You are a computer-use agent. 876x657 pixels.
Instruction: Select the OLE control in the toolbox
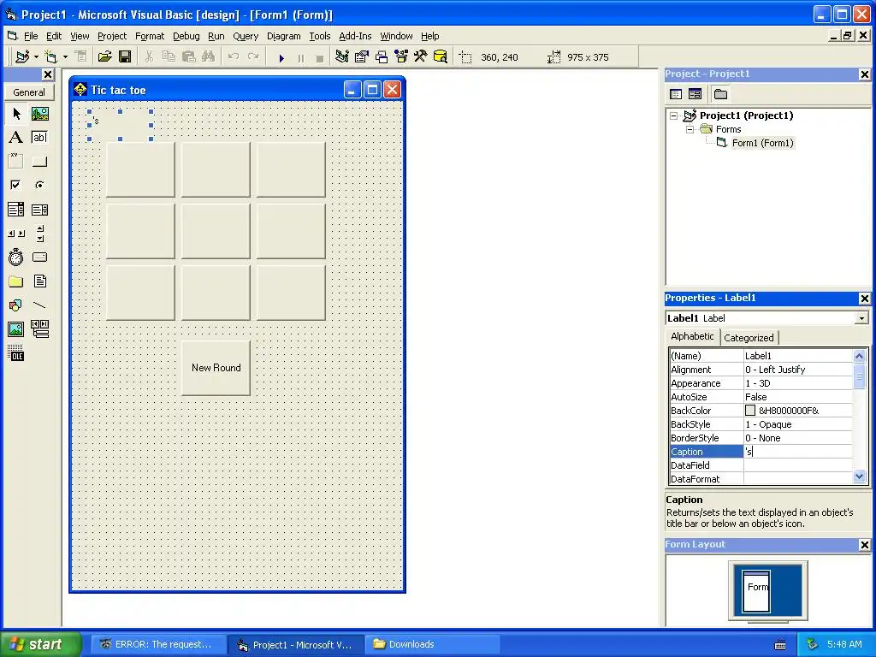coord(16,353)
